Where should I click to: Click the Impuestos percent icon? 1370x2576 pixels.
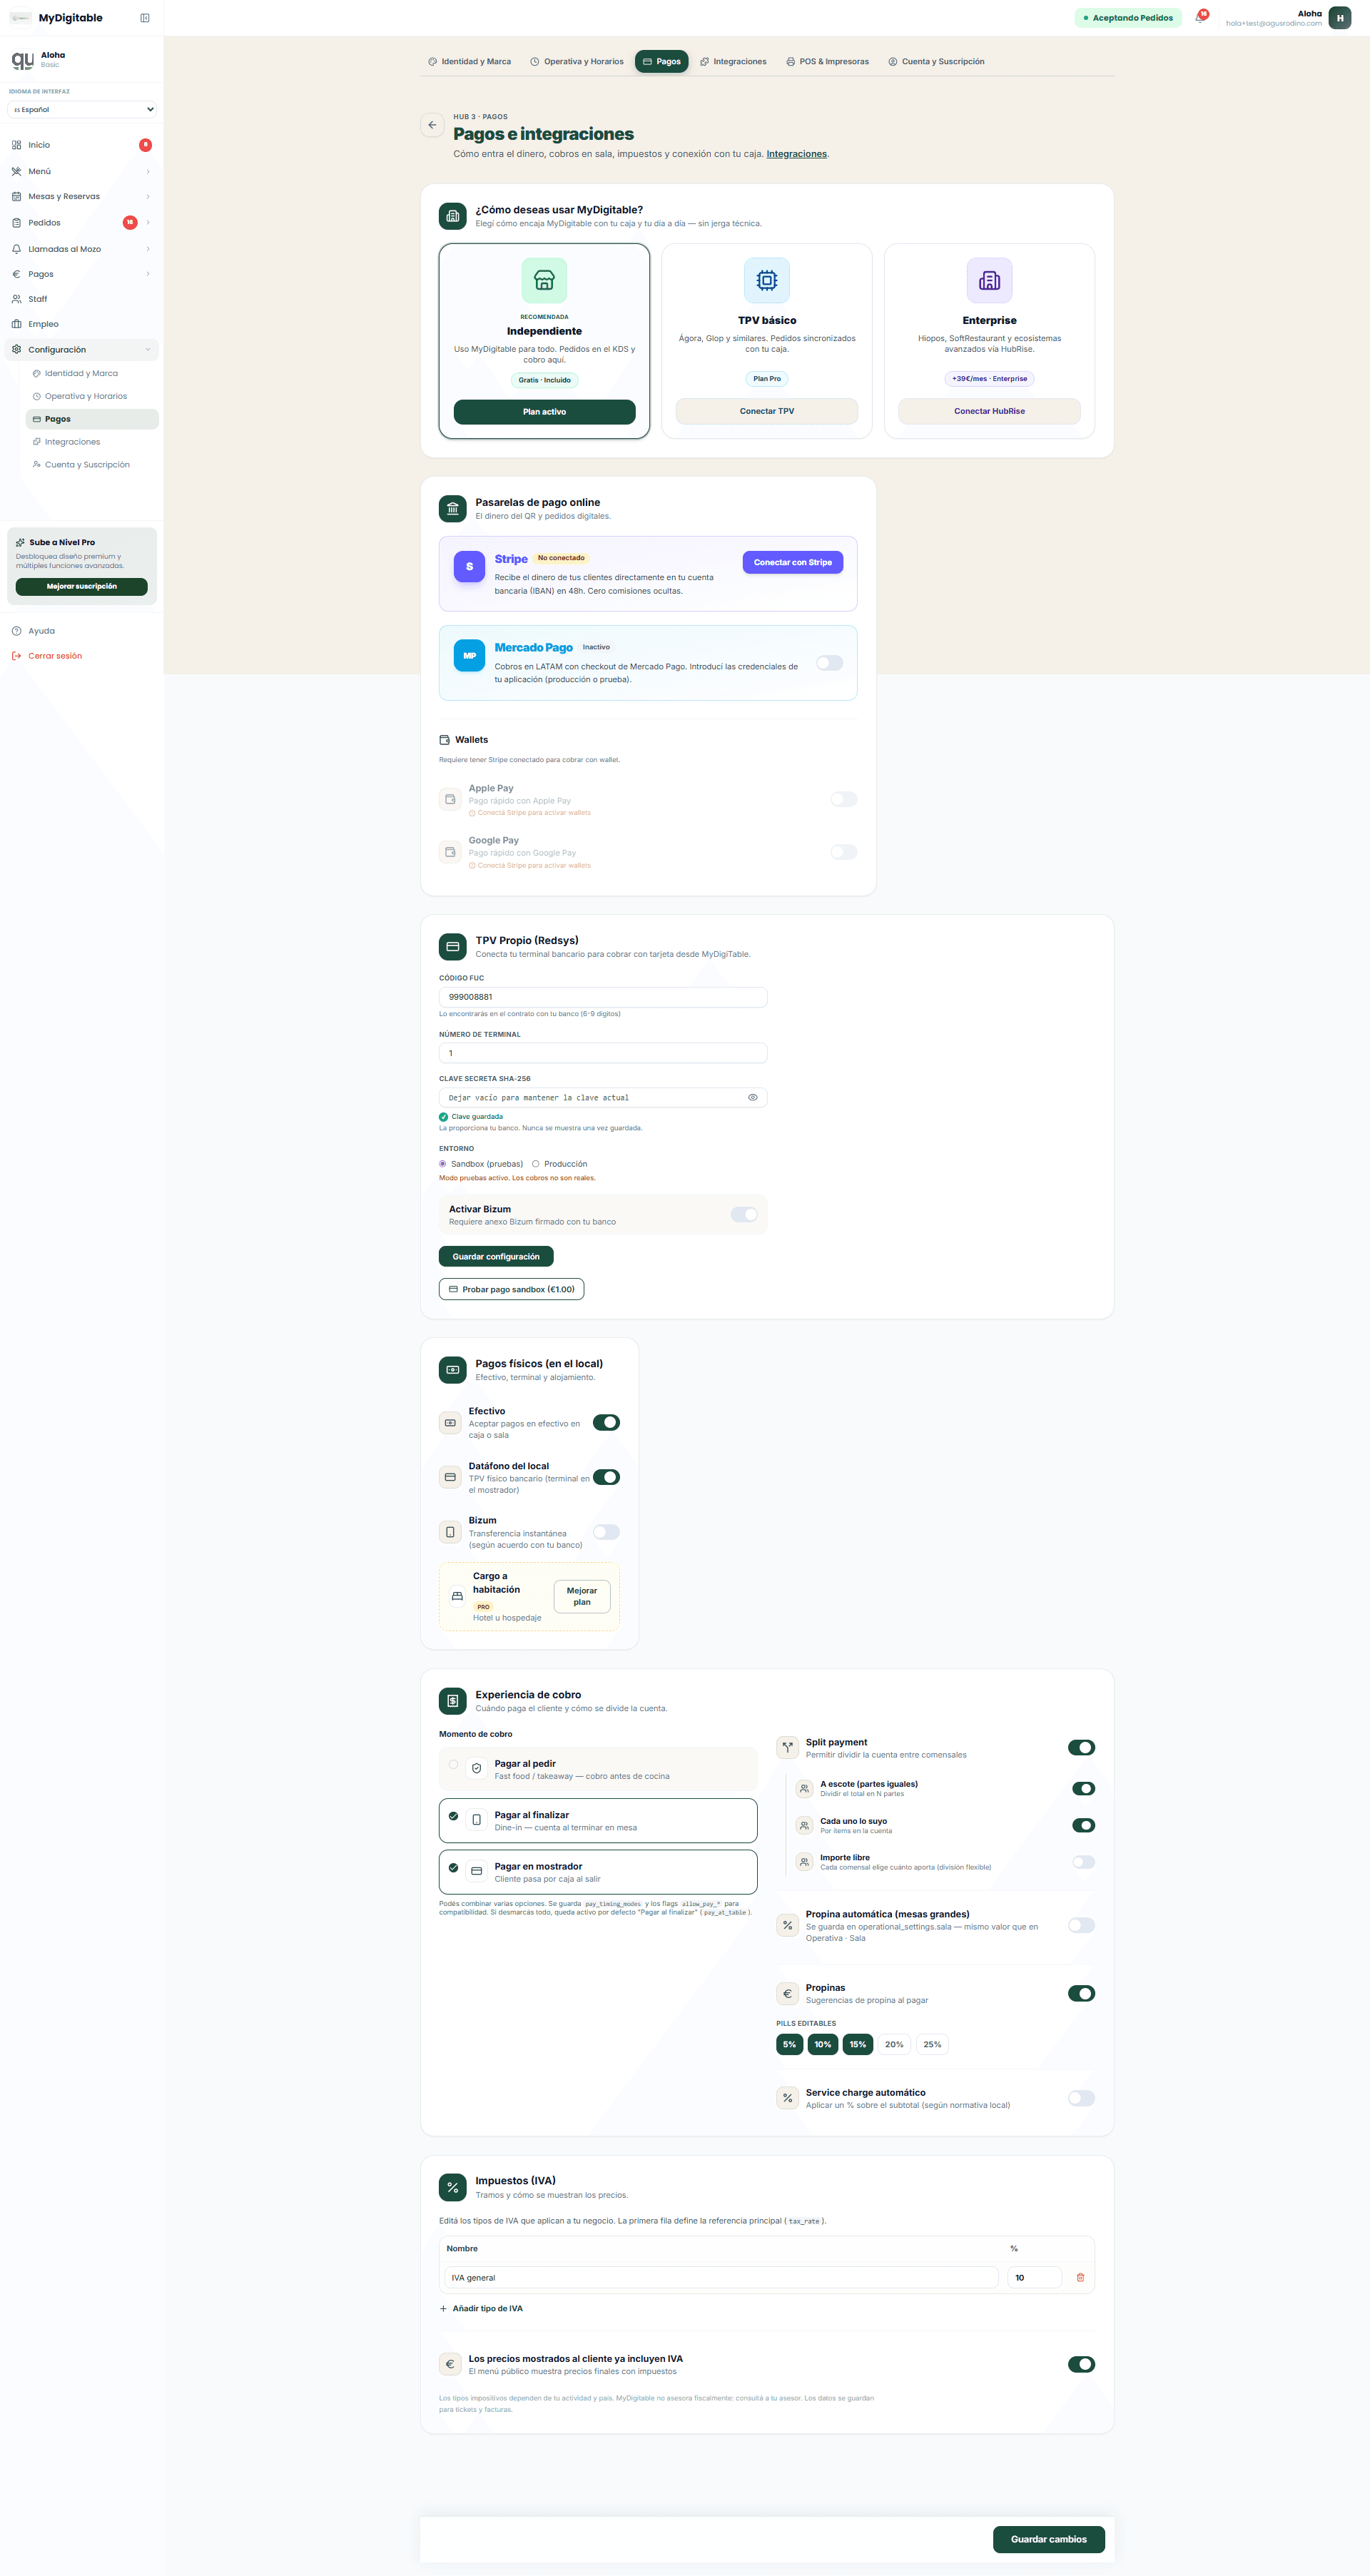pyautogui.click(x=453, y=2187)
